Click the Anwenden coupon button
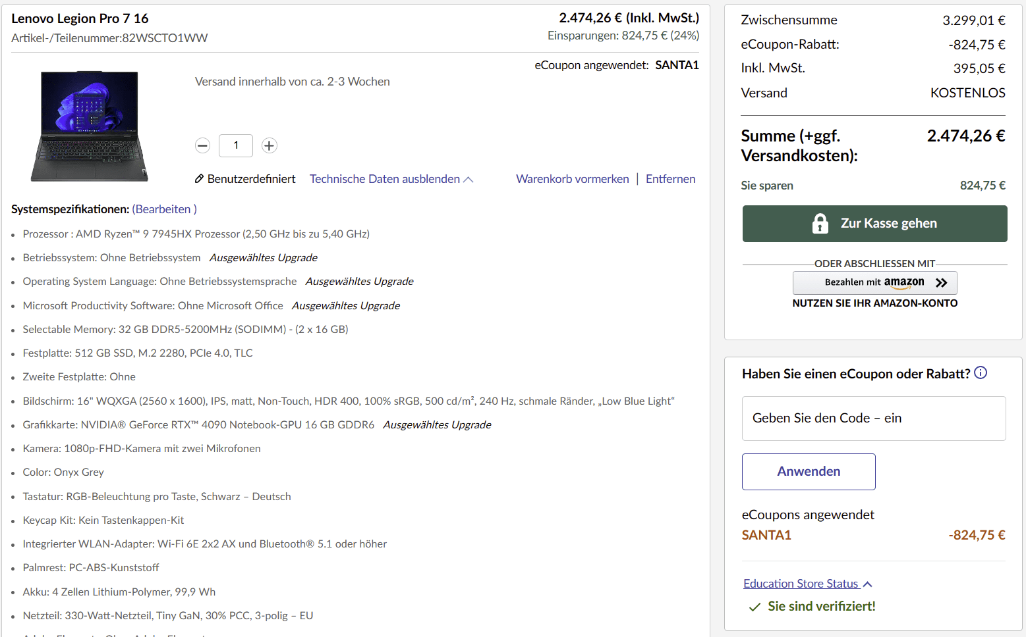This screenshot has height=637, width=1026. pyautogui.click(x=809, y=471)
